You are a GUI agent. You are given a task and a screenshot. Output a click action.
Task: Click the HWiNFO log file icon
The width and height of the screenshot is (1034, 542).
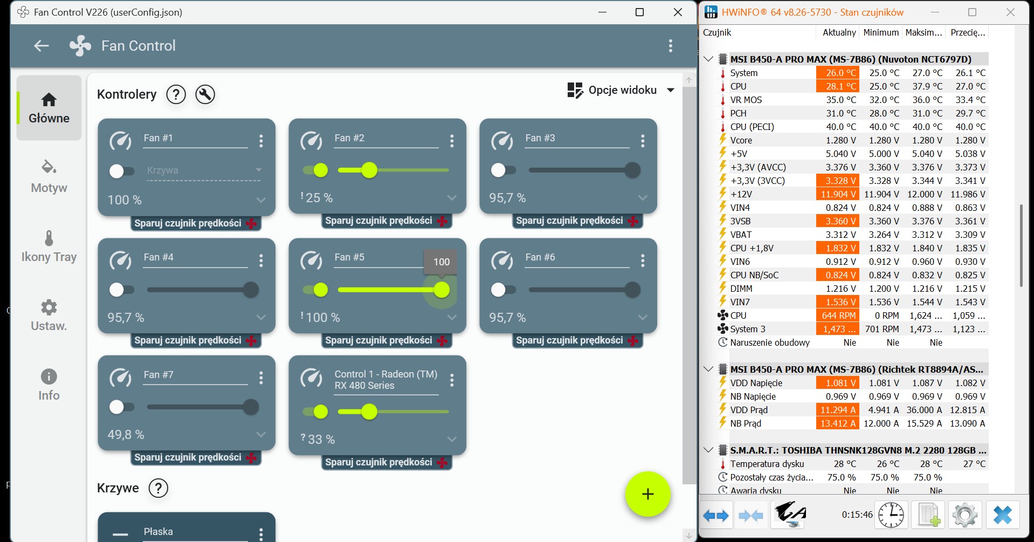(928, 515)
